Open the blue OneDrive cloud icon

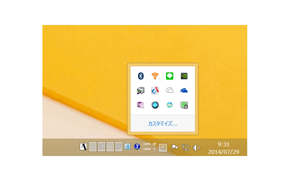184,90
